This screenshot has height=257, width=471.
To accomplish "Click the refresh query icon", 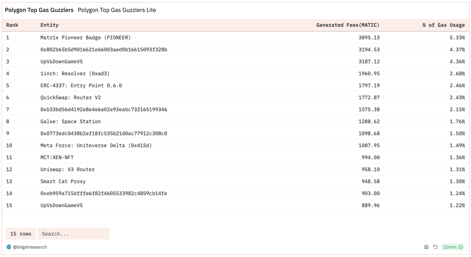I will pos(435,247).
